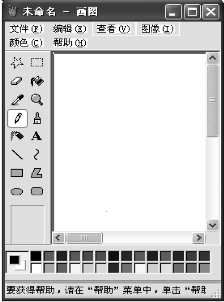The image size is (224, 302).
Task: Open the 帮助(H) menu
Action: point(70,43)
